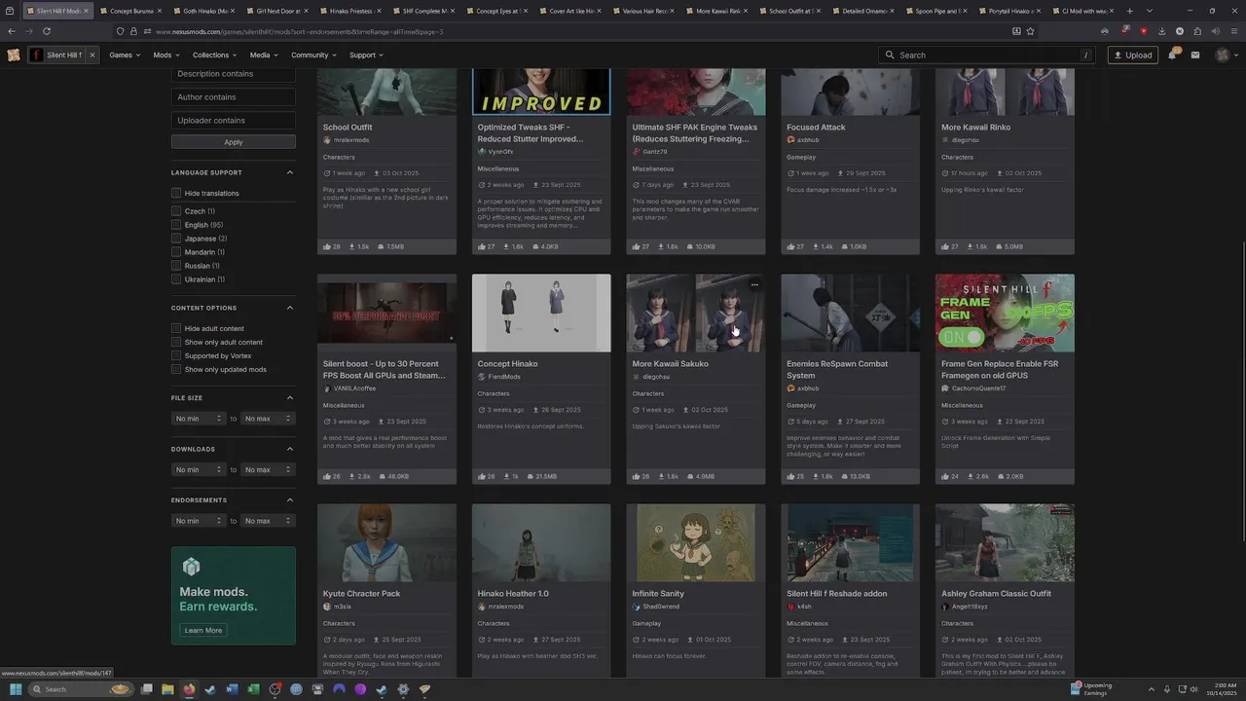Open Downloads 'No min' dropdown
1246x701 pixels.
(199, 469)
